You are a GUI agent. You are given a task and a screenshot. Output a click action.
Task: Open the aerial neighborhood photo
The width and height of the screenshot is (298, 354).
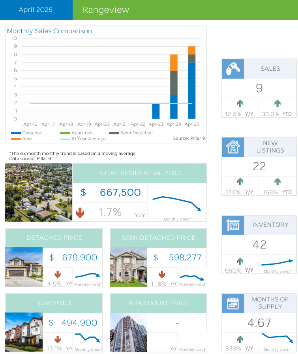coord(39,192)
